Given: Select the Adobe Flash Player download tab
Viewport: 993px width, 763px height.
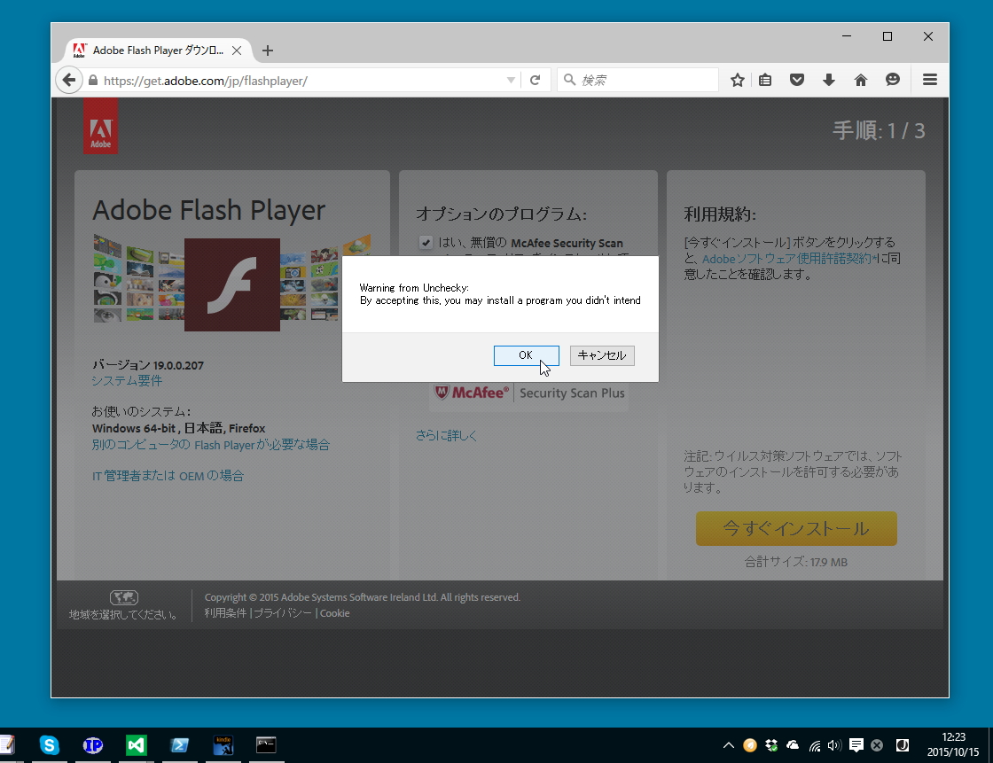Looking at the screenshot, I should point(151,51).
